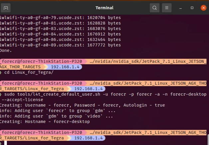
Task: Select line iwlwifi-ty-a0-gf-a0-81.ucode.zst: 1628828 bytes
Action: [60, 23]
